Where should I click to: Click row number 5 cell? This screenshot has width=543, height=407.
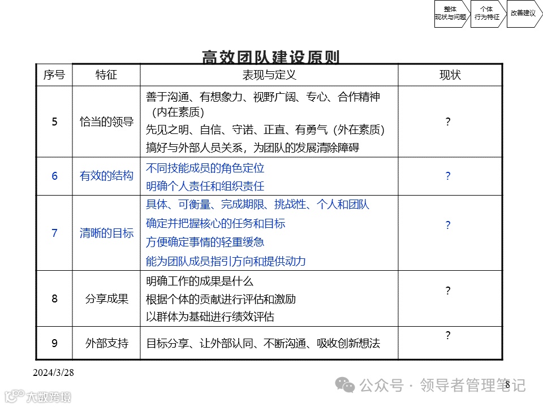point(54,122)
